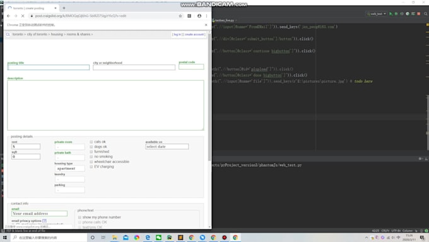Open the web_test run configuration dropdown
The height and width of the screenshot is (242, 429).
click(377, 14)
